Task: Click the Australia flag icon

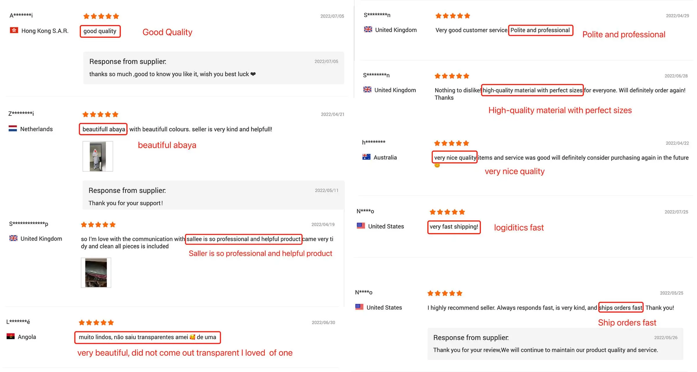Action: (x=366, y=157)
